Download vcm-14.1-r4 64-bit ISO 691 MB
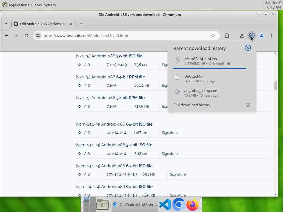The height and width of the screenshot is (212, 283). click(114, 166)
